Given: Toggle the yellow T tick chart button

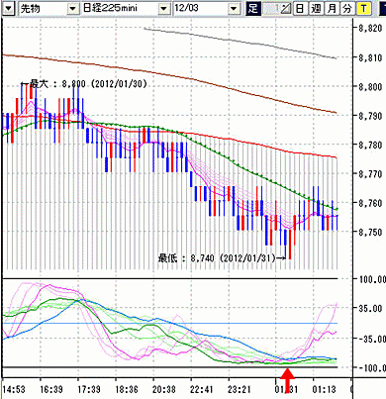Looking at the screenshot, I should click(363, 8).
